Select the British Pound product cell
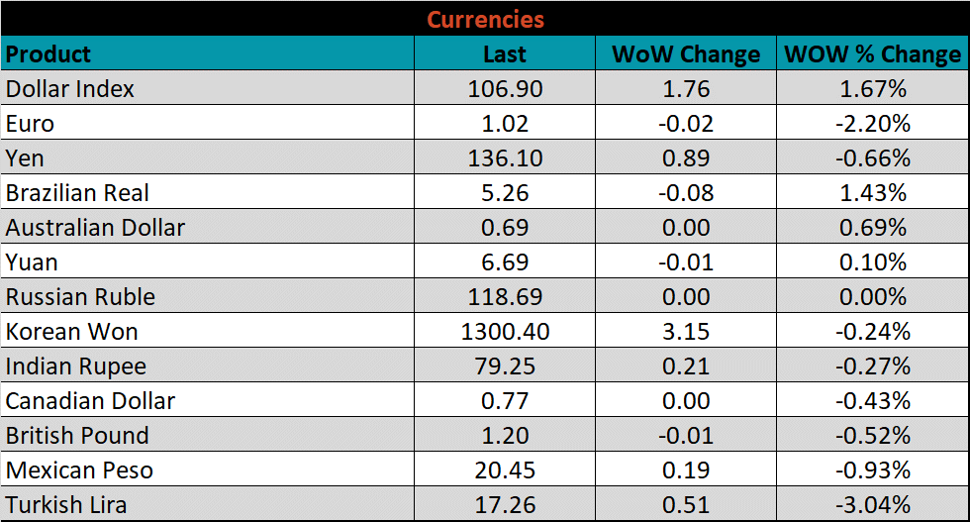Image resolution: width=970 pixels, height=522 pixels. point(77,436)
